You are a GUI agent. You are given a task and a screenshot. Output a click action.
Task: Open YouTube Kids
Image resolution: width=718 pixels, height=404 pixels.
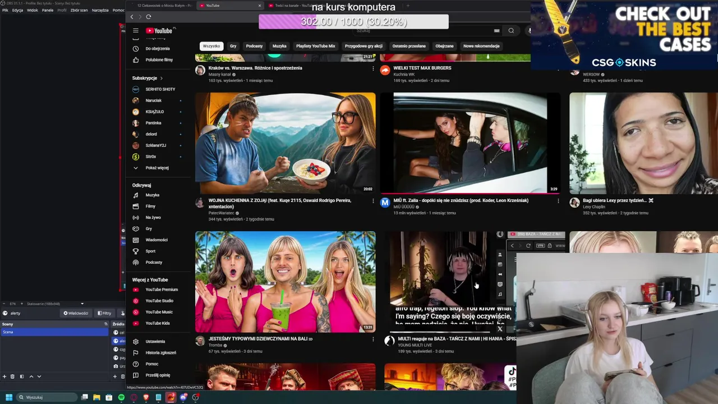(157, 323)
